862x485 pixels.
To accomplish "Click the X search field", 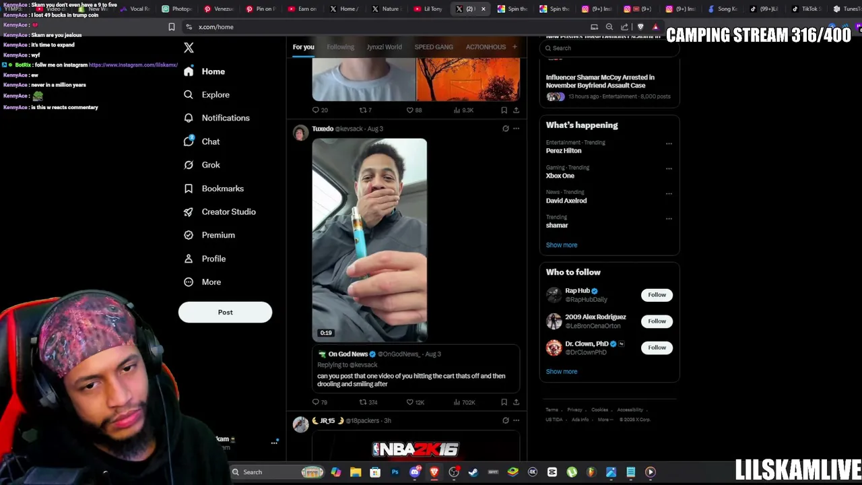I will point(609,48).
